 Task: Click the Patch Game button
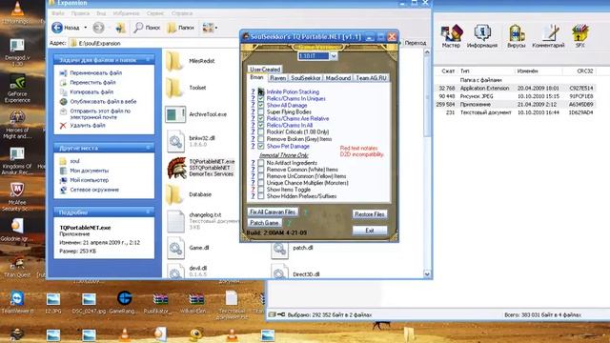264,223
